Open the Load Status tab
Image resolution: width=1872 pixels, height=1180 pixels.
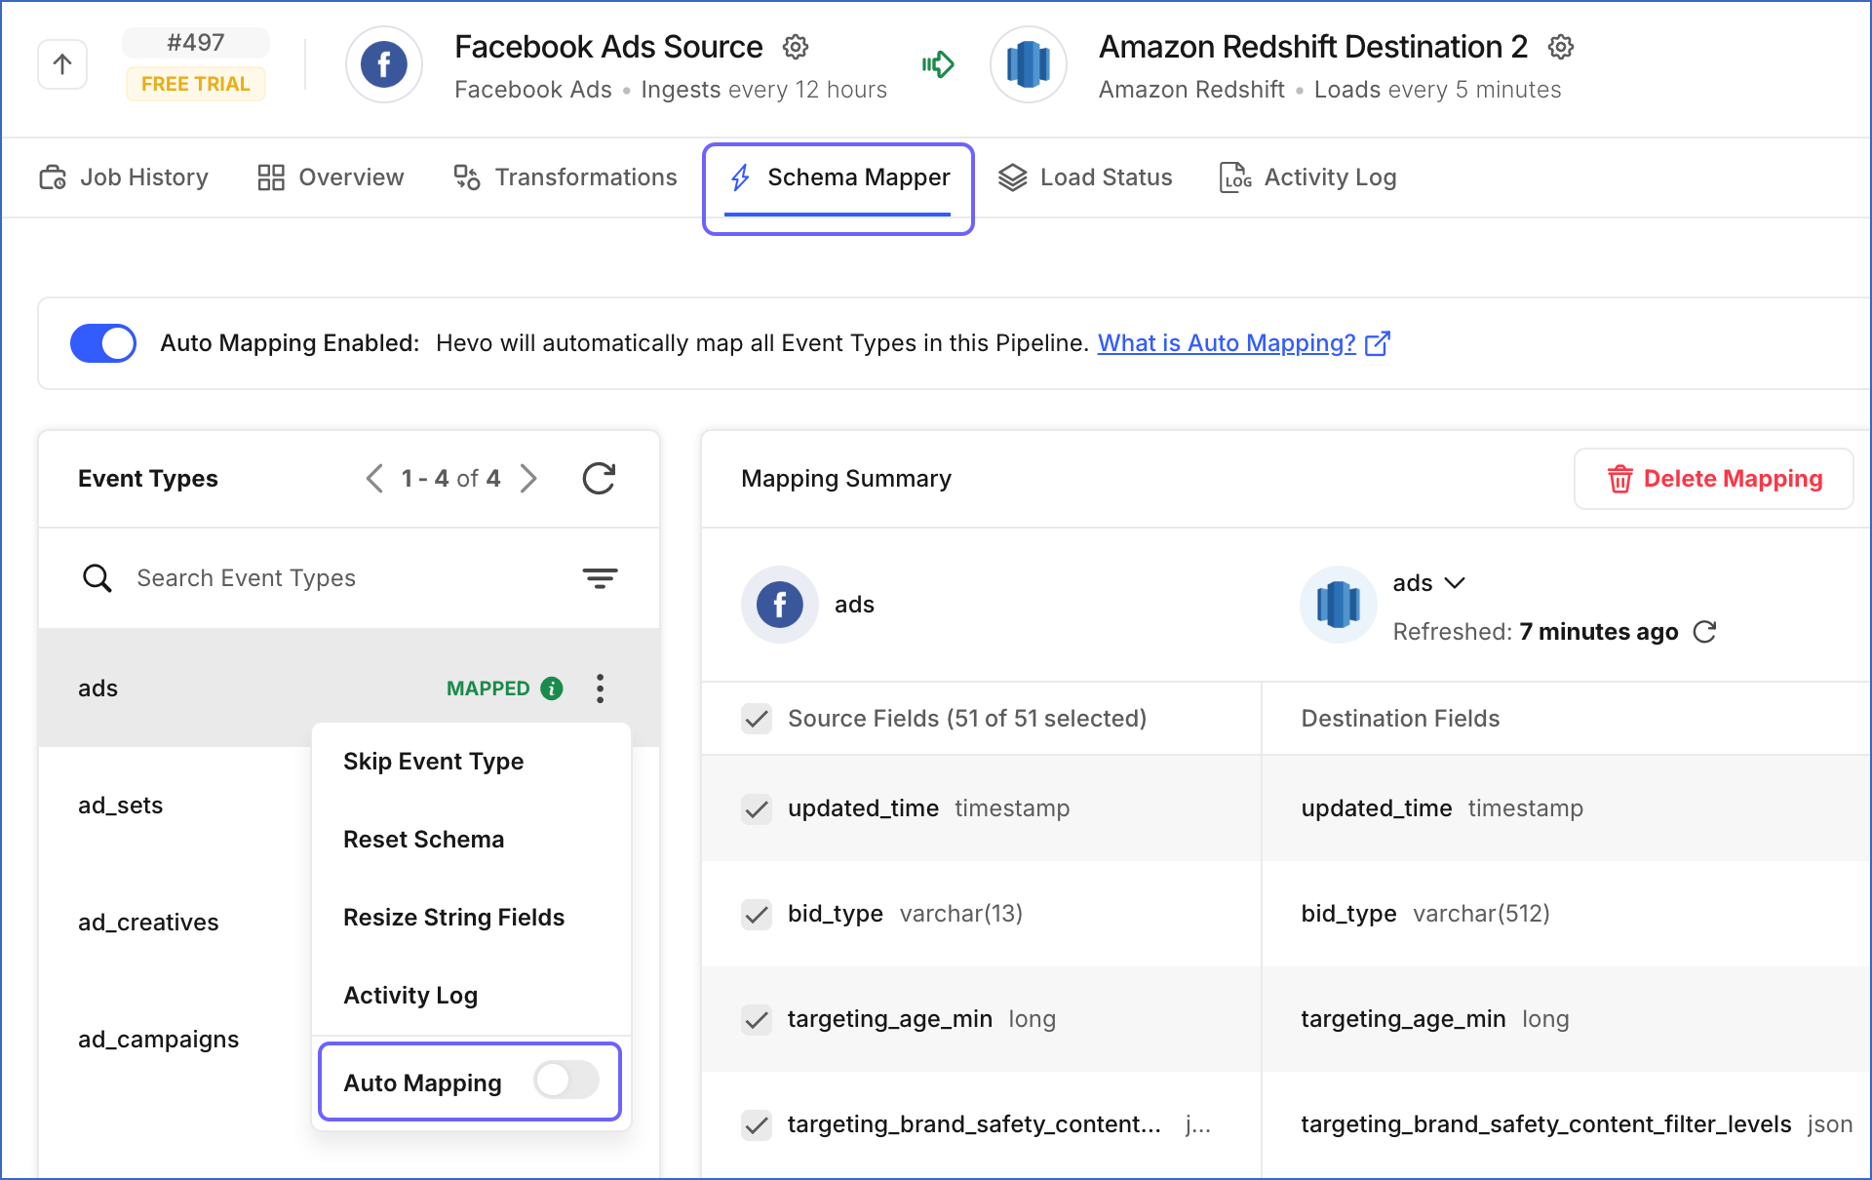1085,177
